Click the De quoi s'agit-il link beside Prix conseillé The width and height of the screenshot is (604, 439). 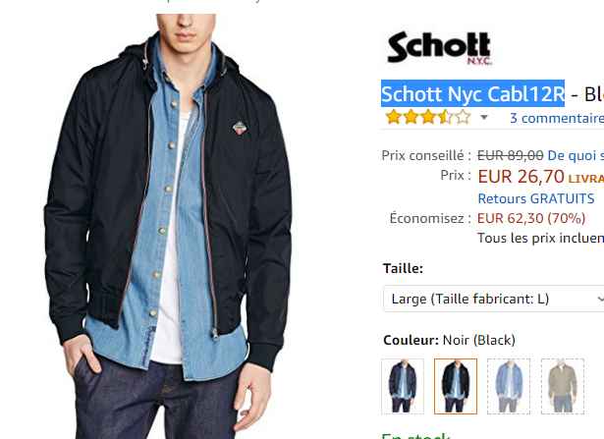(x=576, y=155)
